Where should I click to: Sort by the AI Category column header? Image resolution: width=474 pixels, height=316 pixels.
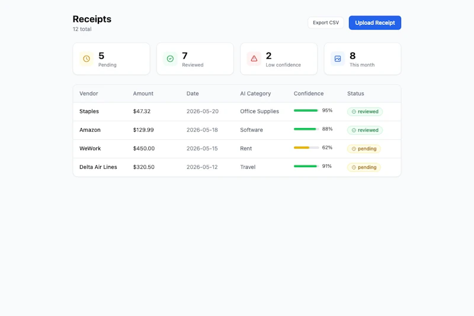255,94
